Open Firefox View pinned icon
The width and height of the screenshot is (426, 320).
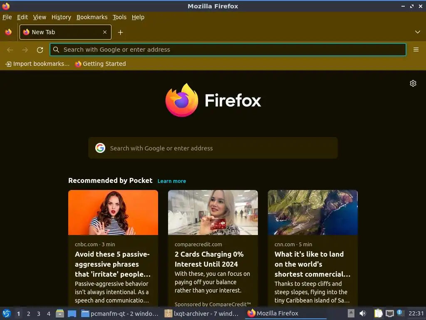click(x=8, y=32)
